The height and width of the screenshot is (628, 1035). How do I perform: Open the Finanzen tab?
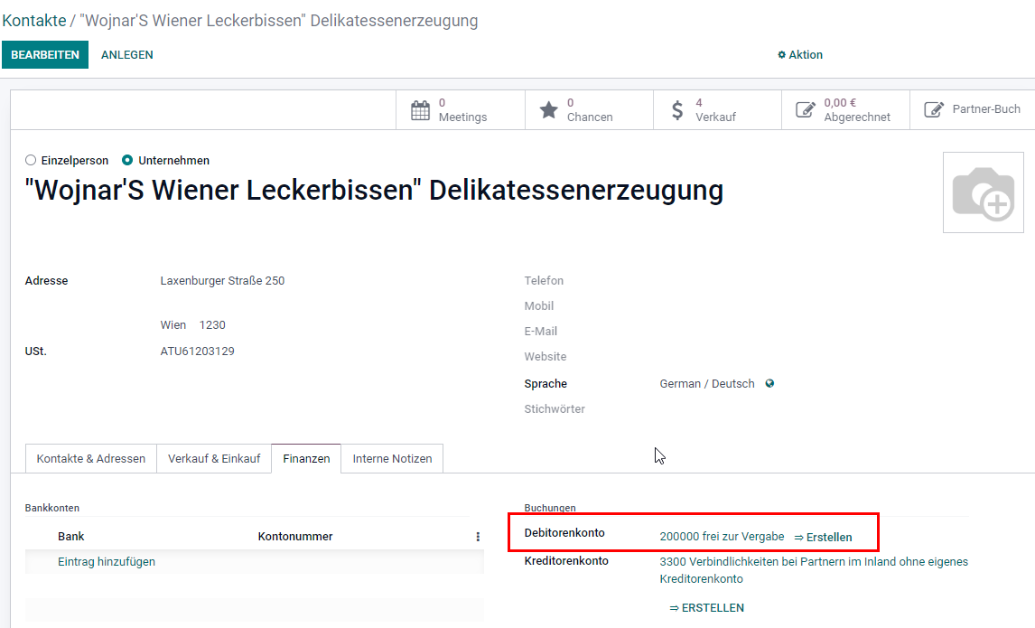pos(306,458)
